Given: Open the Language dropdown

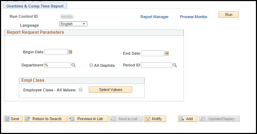Looking at the screenshot, I should [x=73, y=24].
